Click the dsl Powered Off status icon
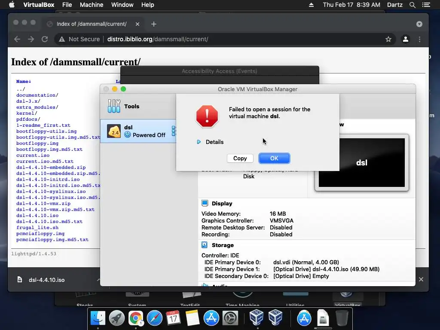The width and height of the screenshot is (440, 330). [127, 134]
